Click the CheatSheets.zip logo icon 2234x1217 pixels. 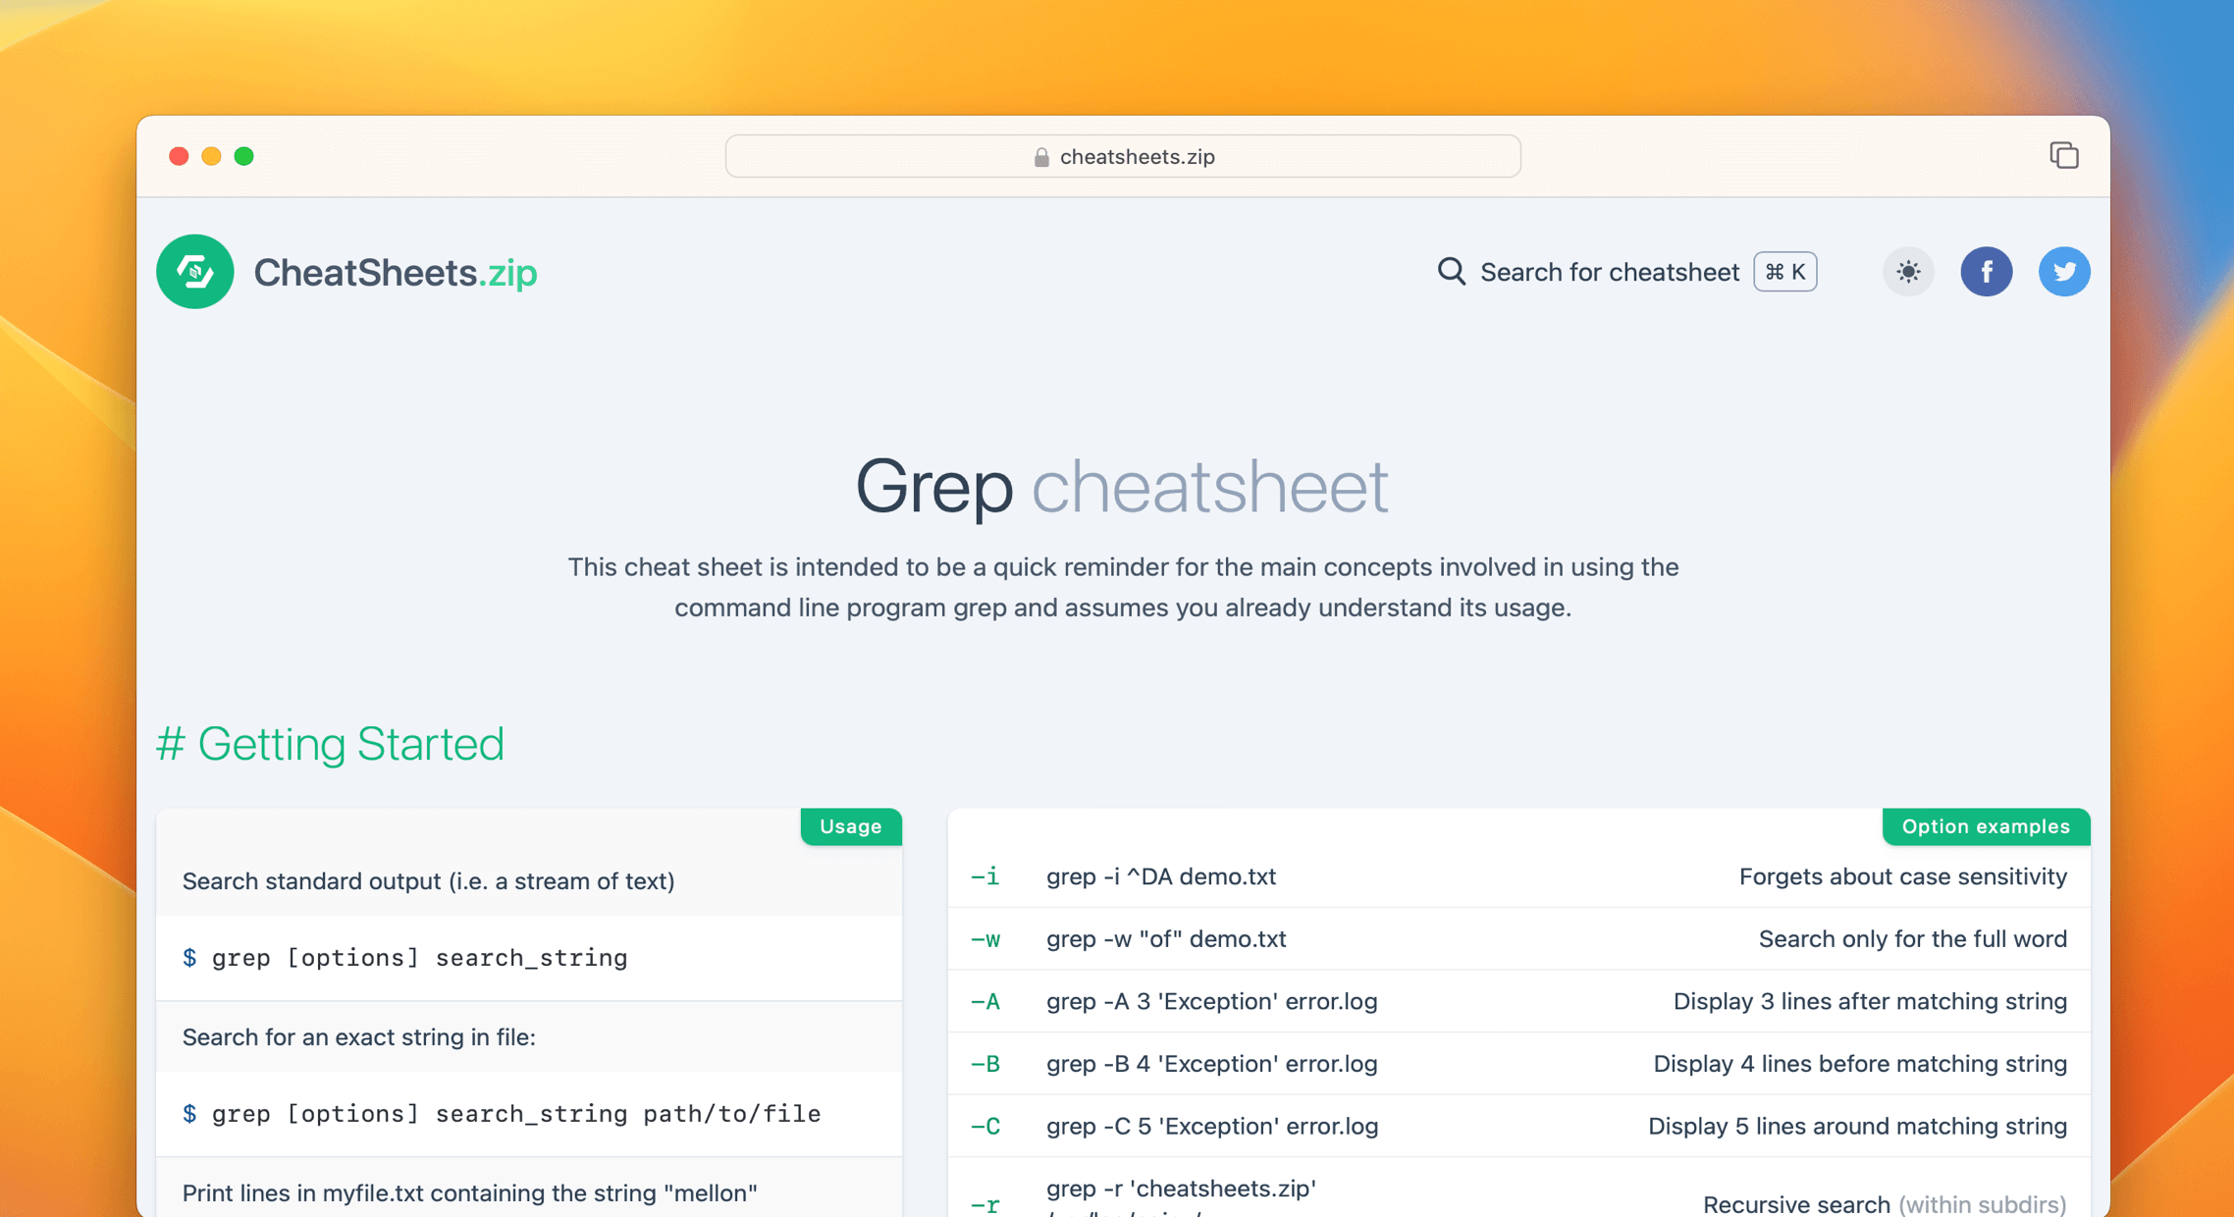point(194,272)
